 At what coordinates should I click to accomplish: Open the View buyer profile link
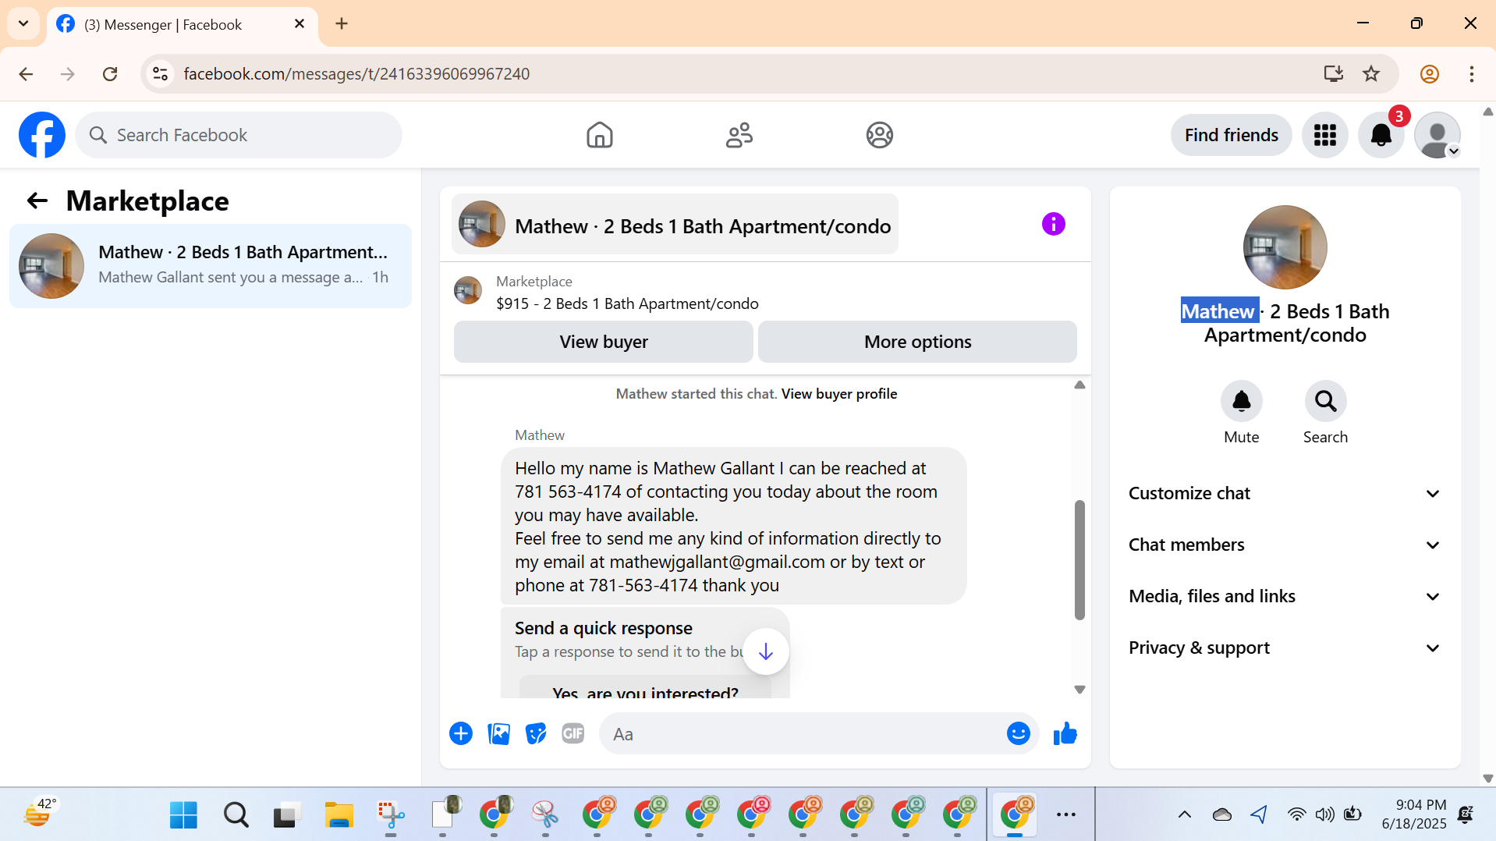[838, 394]
